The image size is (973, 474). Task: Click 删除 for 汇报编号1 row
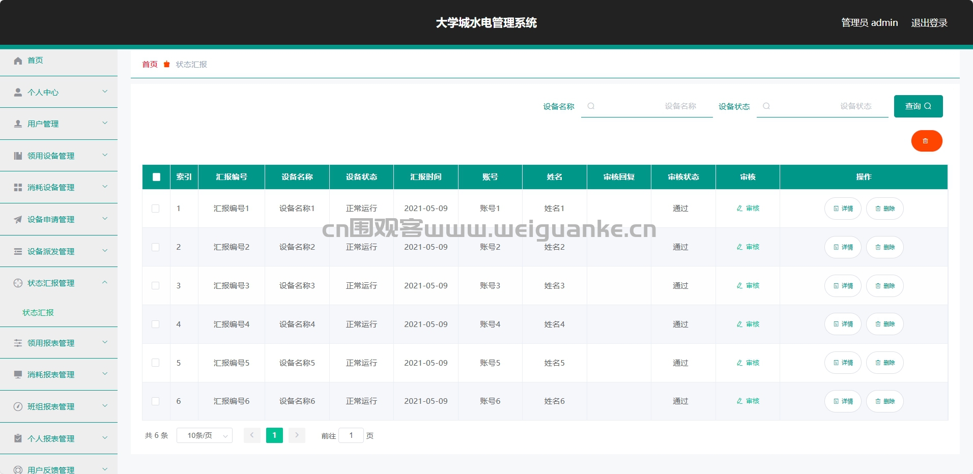(884, 209)
